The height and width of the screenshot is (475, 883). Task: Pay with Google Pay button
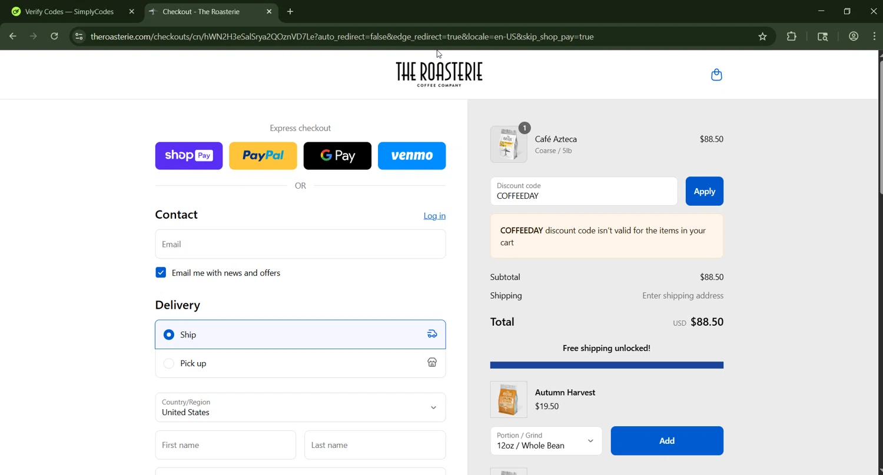tap(337, 156)
